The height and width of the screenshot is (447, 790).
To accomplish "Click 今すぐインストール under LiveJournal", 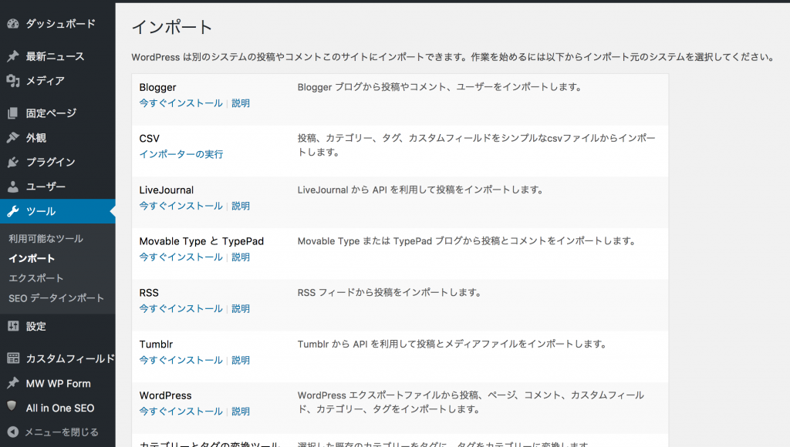I will (x=181, y=206).
